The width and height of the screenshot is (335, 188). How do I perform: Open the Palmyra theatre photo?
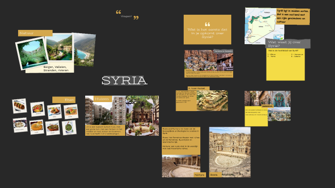pos(181,166)
